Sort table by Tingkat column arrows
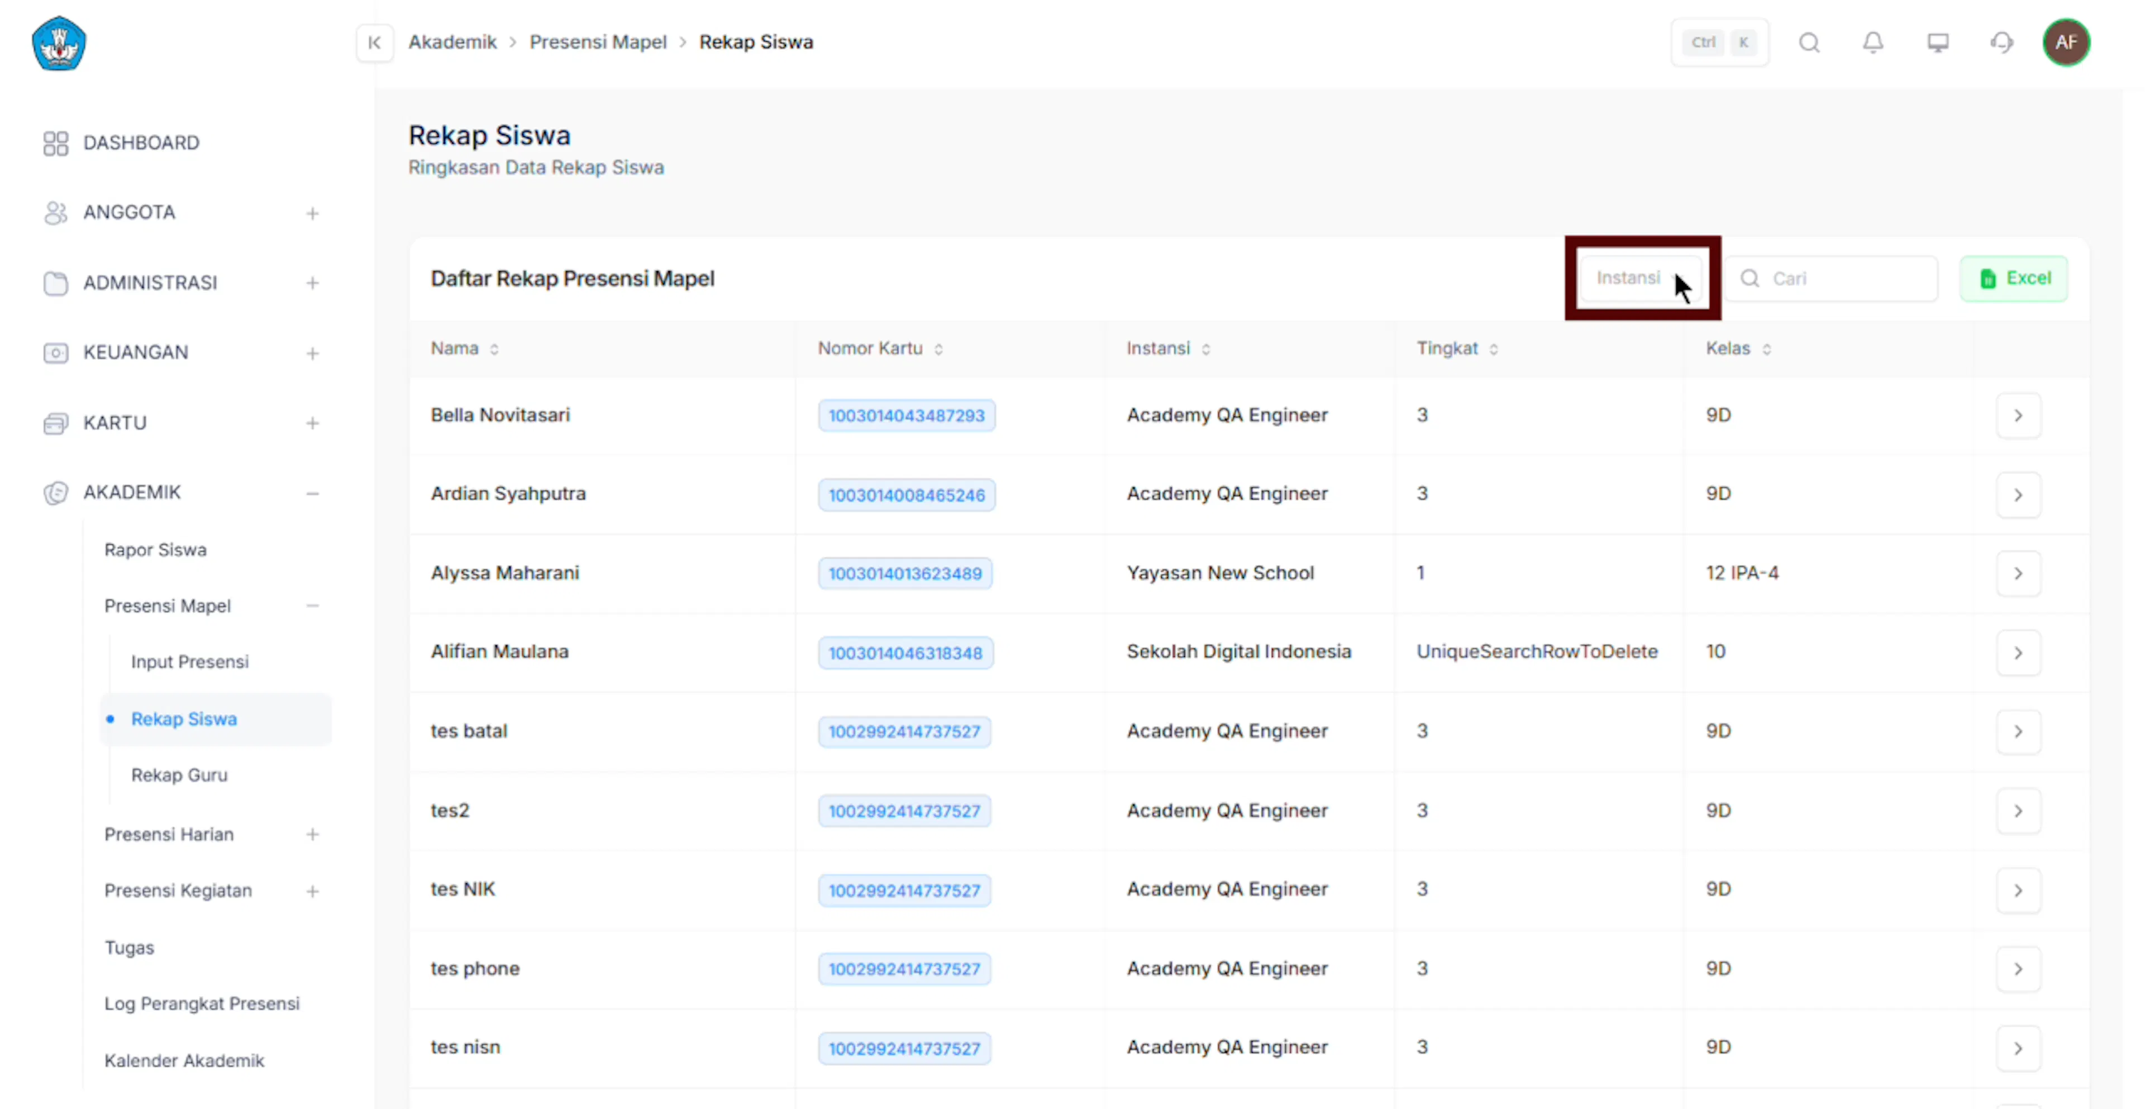 [1494, 350]
